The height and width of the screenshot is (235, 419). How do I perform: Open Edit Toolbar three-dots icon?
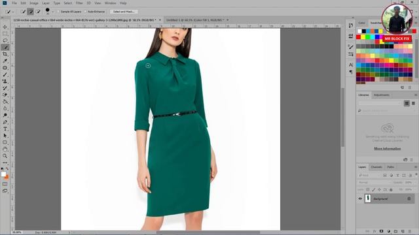pyautogui.click(x=5, y=163)
